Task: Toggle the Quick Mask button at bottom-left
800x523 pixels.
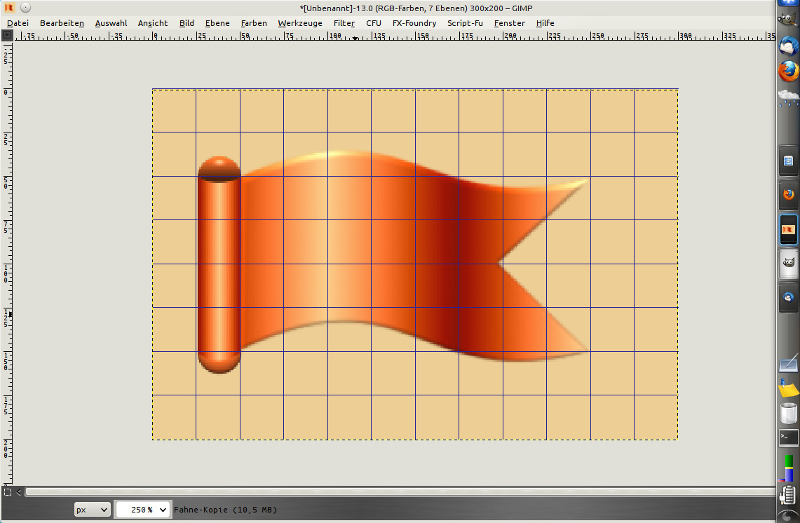Action: (x=7, y=491)
